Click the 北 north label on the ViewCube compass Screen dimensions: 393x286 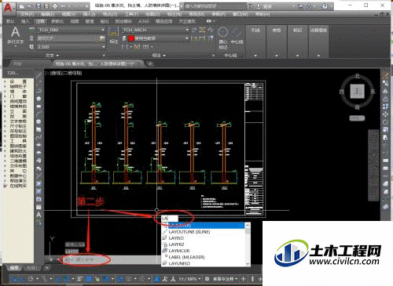(x=358, y=76)
